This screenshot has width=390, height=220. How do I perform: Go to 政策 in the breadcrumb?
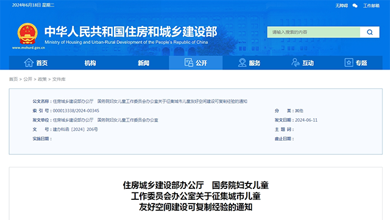point(42,79)
